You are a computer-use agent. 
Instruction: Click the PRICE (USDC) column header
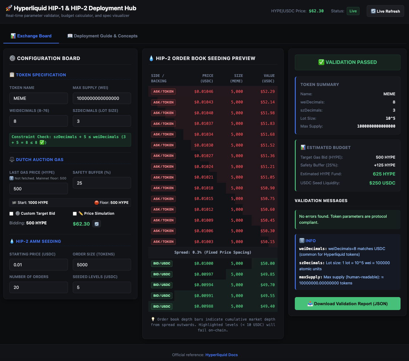coord(207,78)
